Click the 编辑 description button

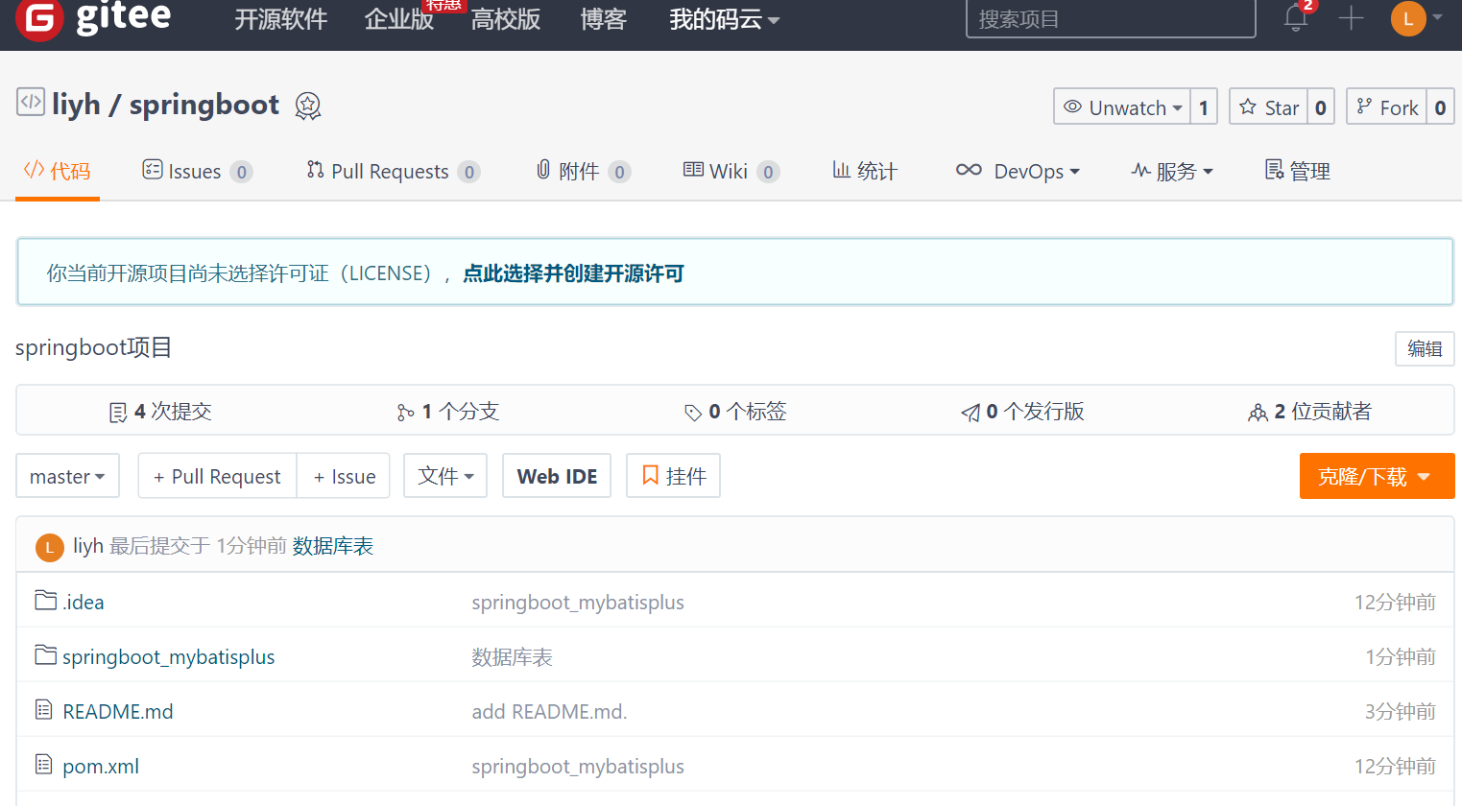pyautogui.click(x=1425, y=348)
